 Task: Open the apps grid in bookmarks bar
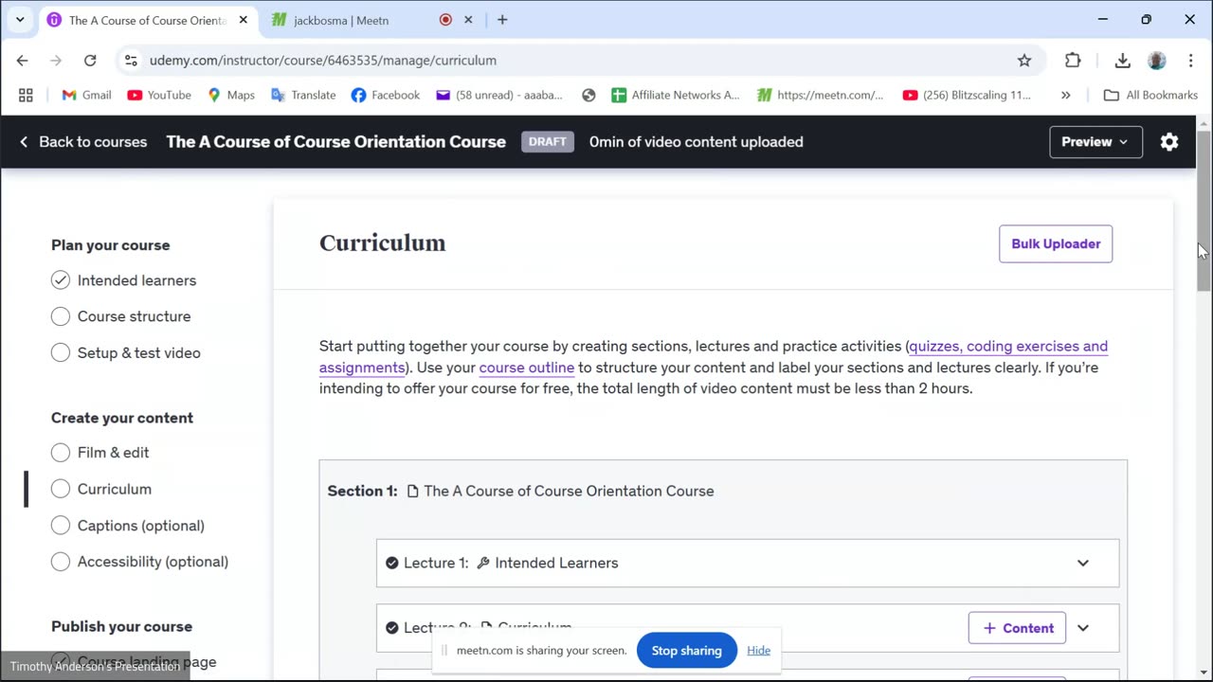tap(26, 95)
